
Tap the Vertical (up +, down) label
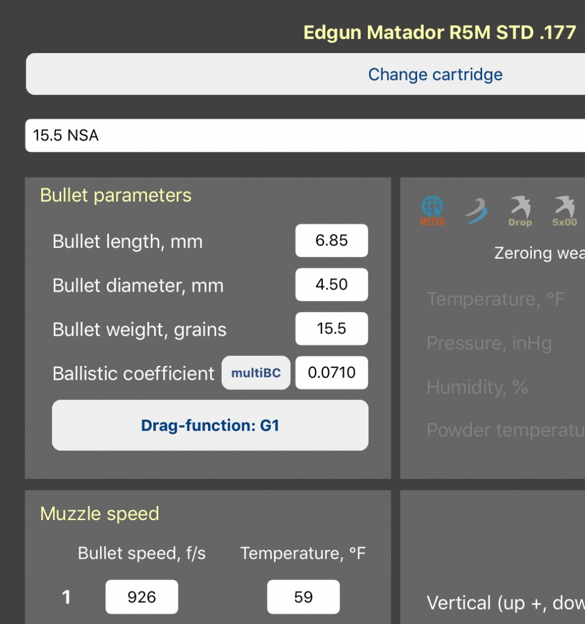point(506,603)
